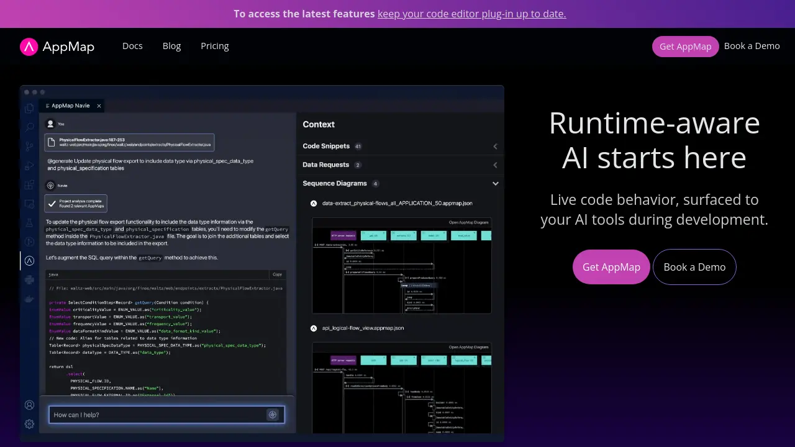Close the AppMap Navie tab
Viewport: 795px width, 447px height.
[x=99, y=106]
